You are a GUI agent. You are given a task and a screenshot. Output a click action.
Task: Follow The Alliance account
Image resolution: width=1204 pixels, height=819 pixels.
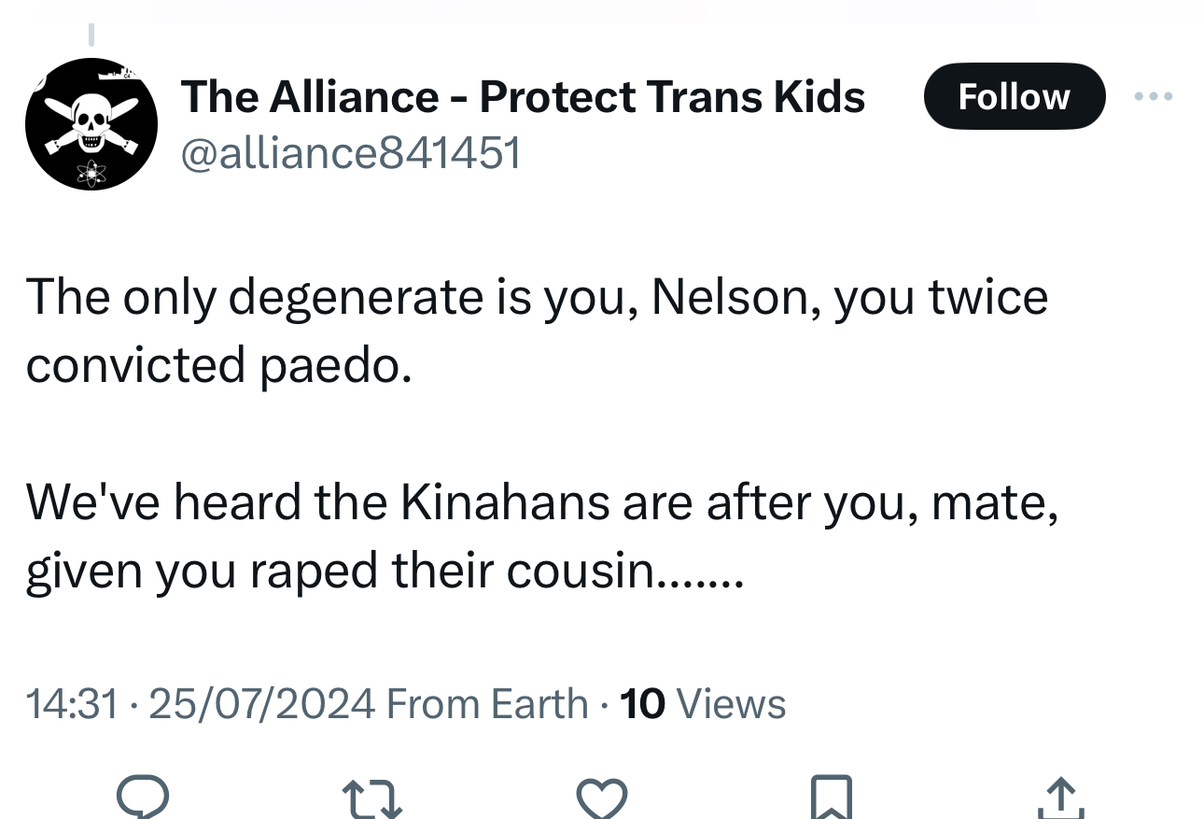point(1014,96)
